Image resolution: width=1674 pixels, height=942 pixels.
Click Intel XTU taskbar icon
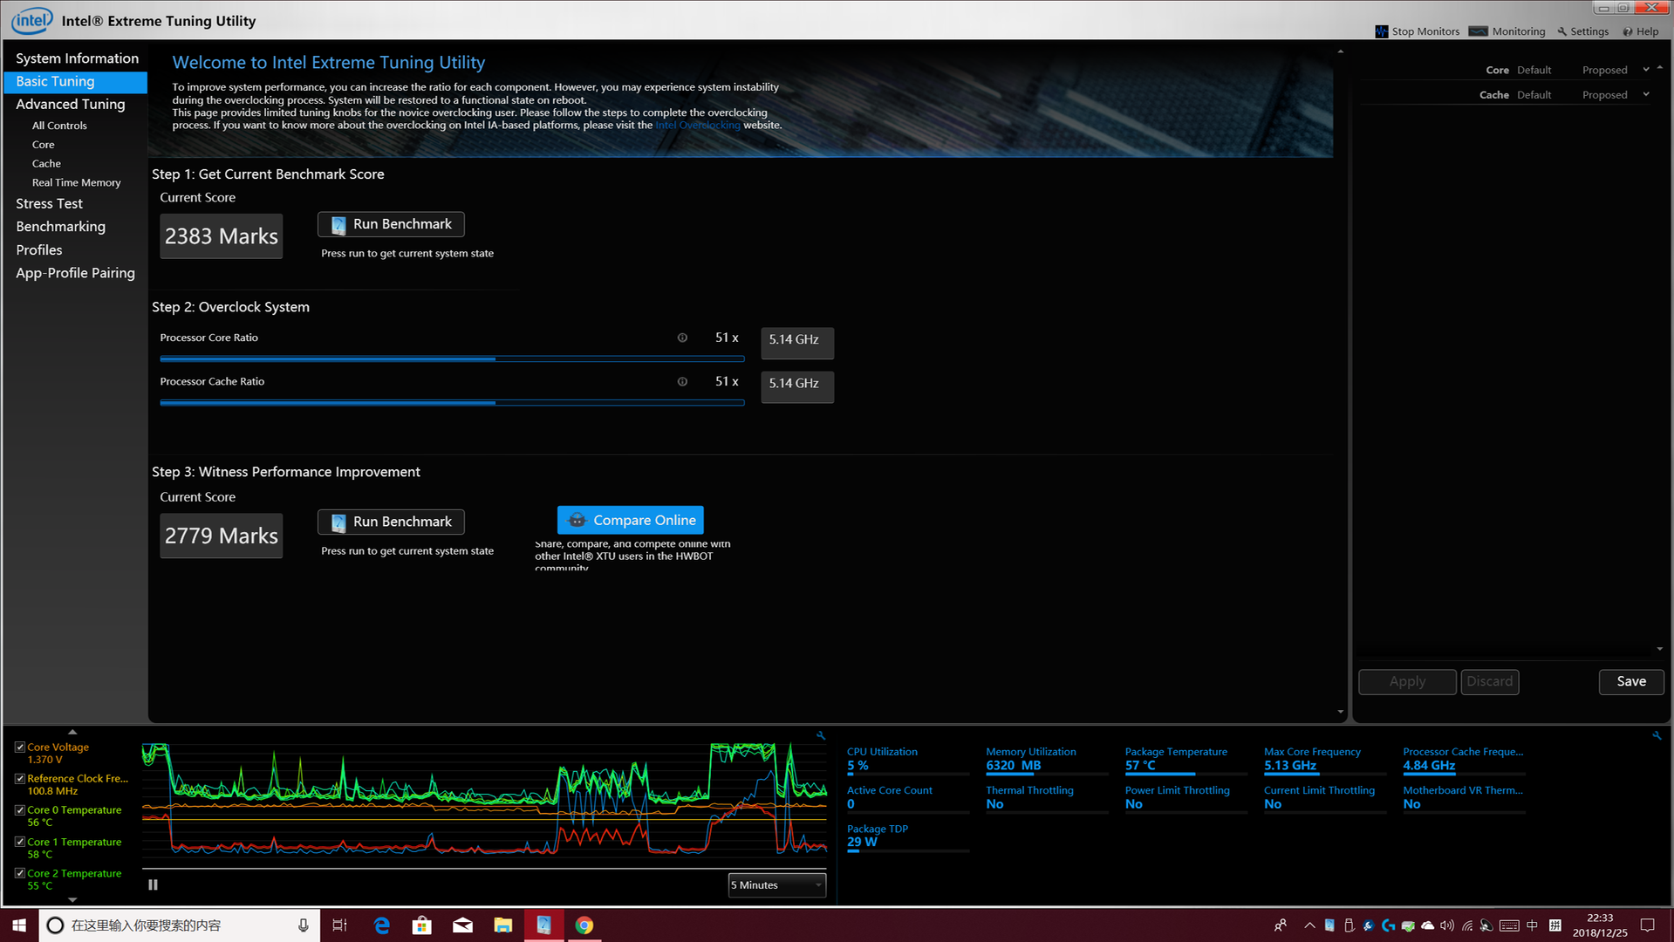(x=543, y=925)
